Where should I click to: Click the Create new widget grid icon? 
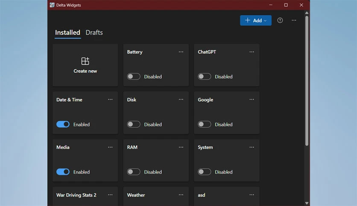click(x=85, y=61)
